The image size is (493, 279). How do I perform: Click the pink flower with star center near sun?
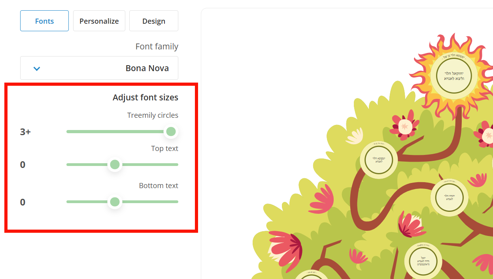pos(404,126)
